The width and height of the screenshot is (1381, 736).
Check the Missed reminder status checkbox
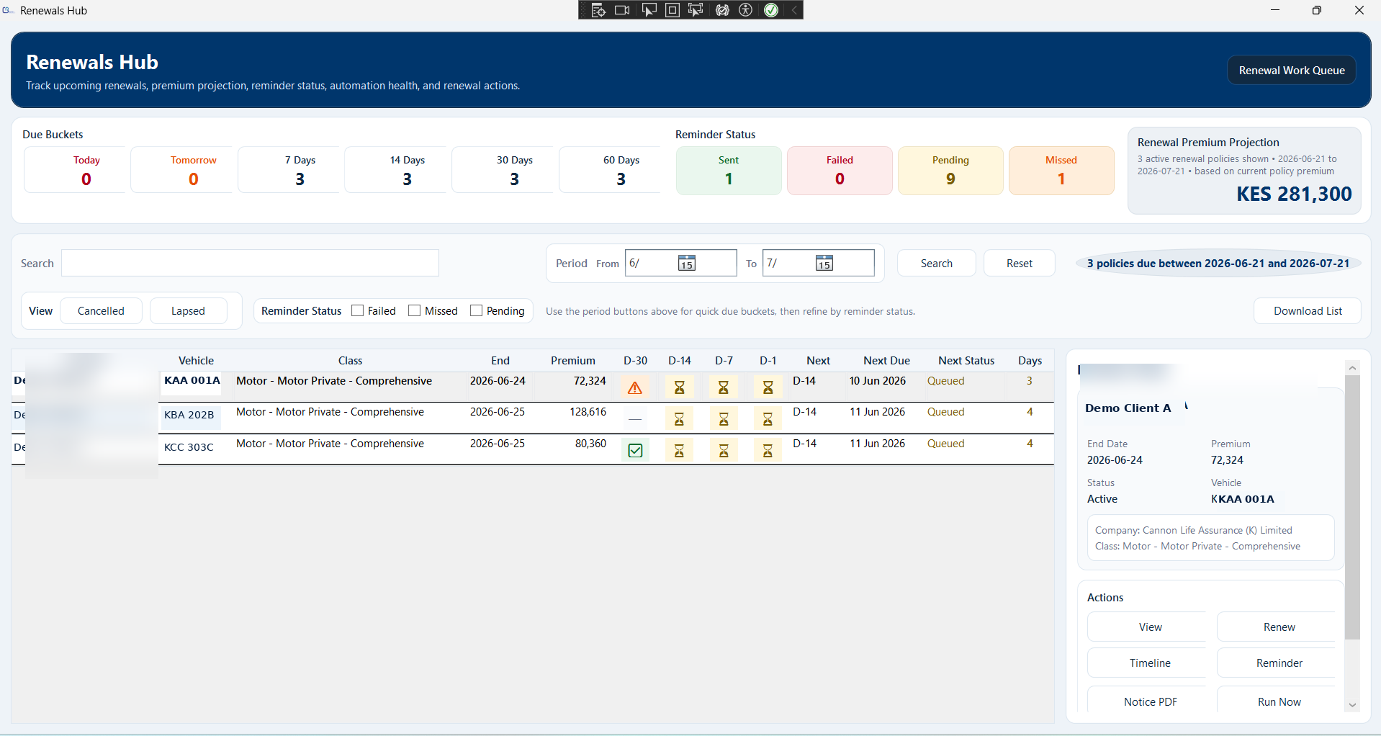[x=414, y=310]
